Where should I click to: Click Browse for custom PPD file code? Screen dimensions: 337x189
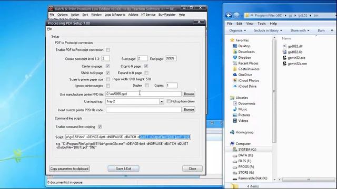(189, 110)
